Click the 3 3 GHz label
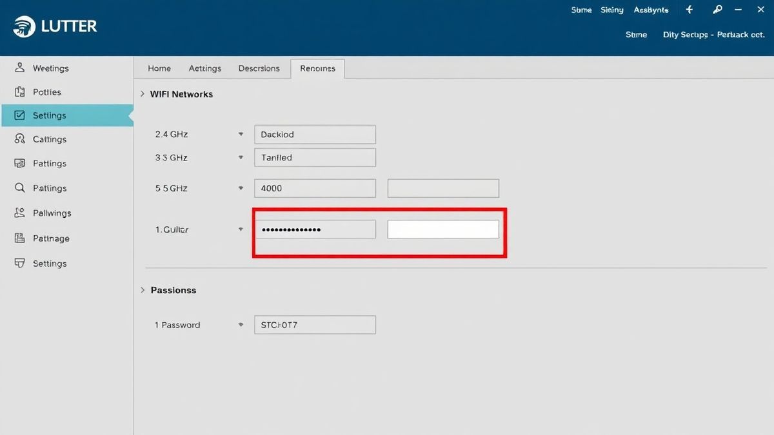 pos(172,157)
